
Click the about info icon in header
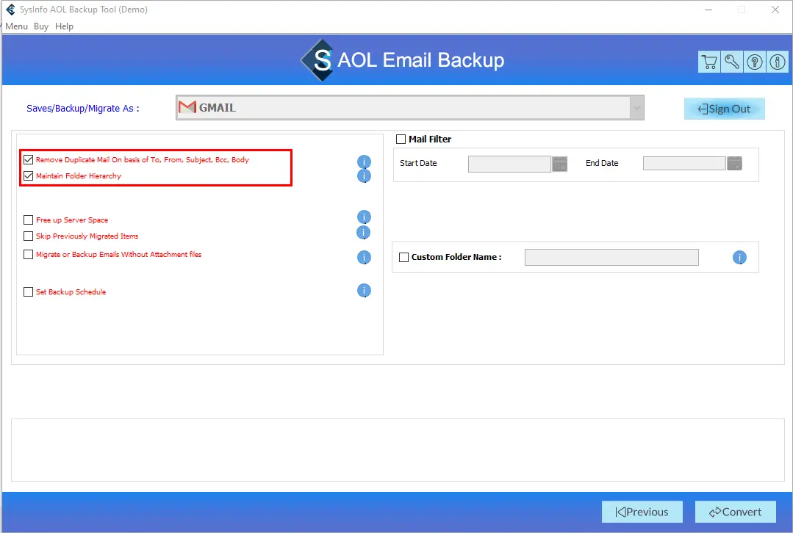(x=778, y=62)
